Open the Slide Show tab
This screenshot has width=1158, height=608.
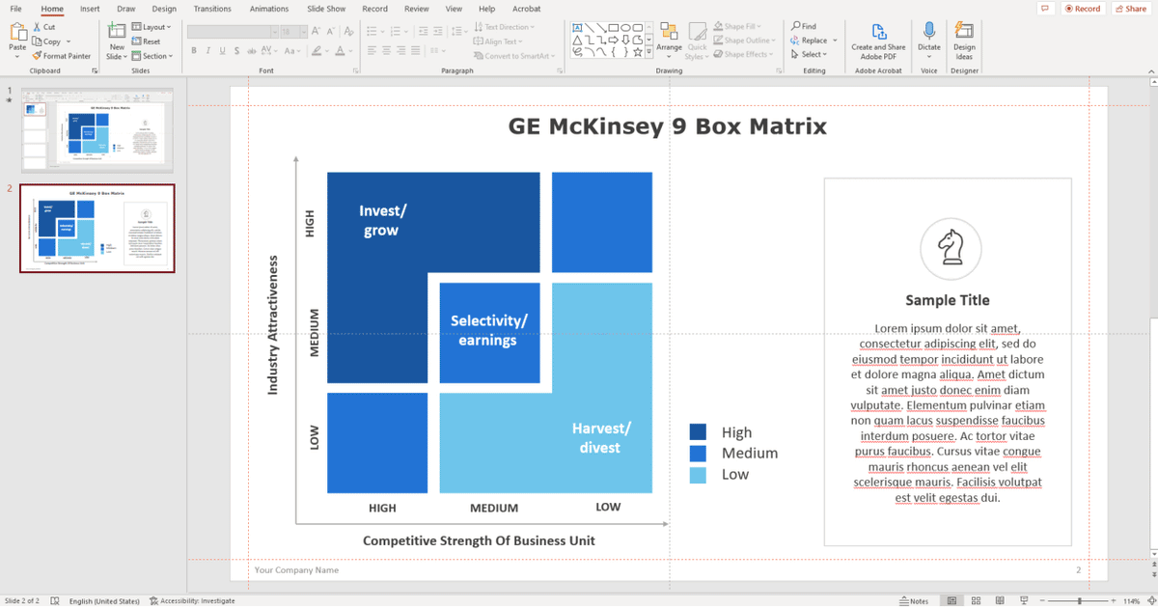pyautogui.click(x=326, y=9)
